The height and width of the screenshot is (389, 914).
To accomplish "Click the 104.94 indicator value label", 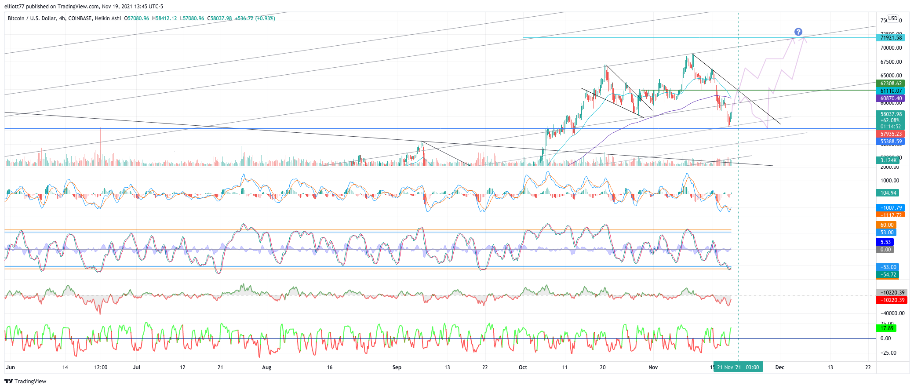I will (x=888, y=193).
